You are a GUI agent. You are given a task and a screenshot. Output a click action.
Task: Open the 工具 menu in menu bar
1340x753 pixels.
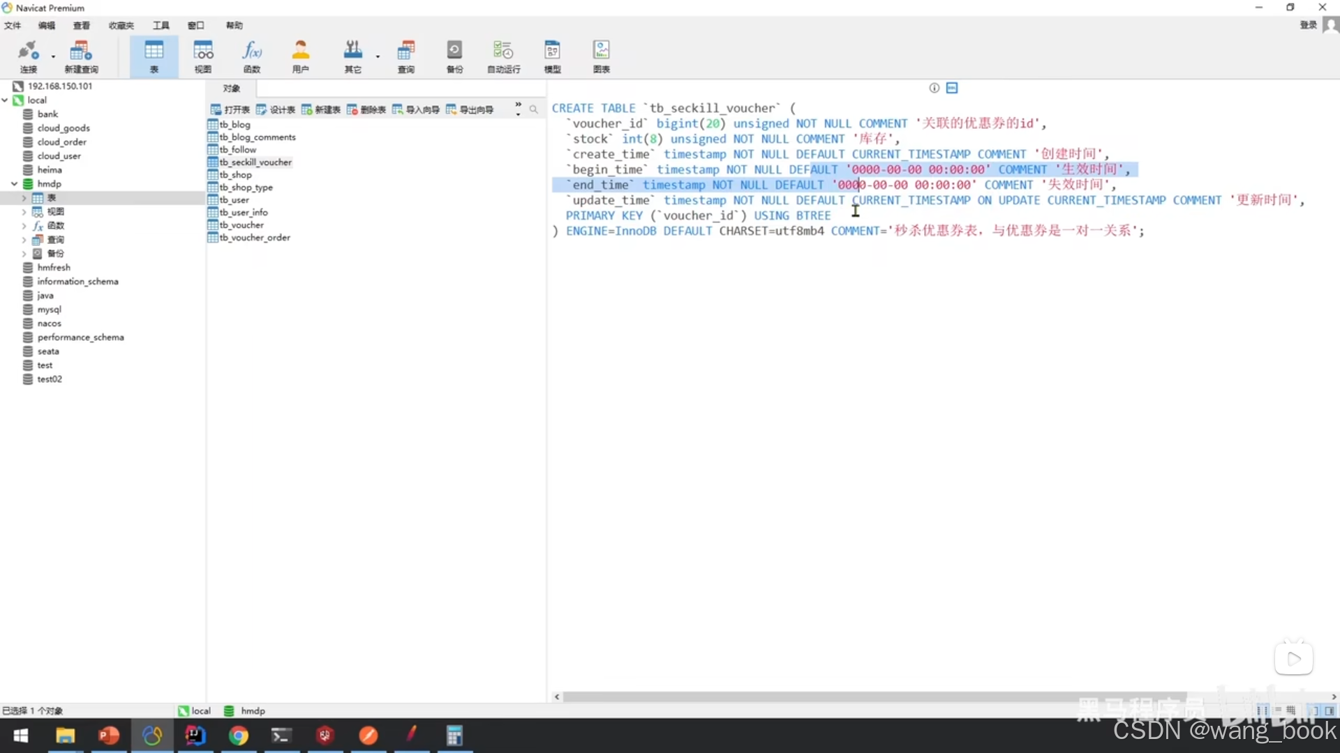pos(161,26)
